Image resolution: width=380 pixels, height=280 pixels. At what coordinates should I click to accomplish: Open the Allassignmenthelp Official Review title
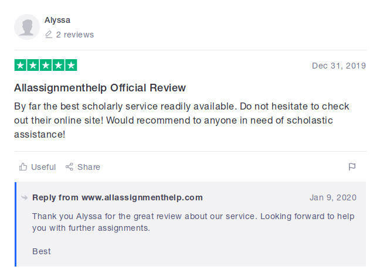(100, 88)
